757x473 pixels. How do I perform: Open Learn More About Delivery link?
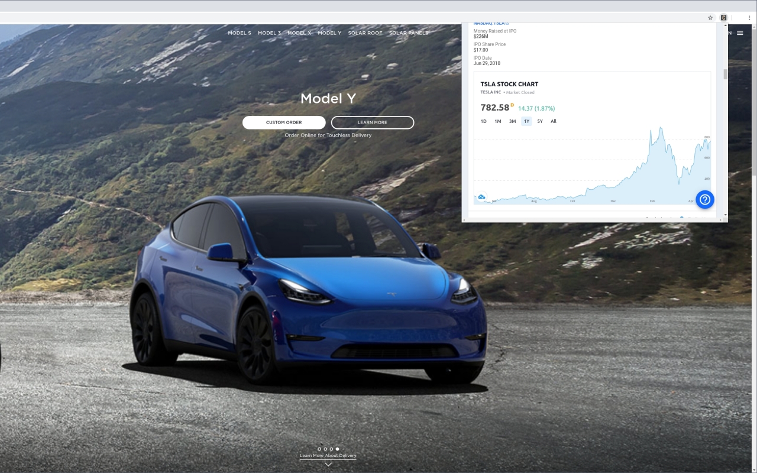click(x=328, y=456)
